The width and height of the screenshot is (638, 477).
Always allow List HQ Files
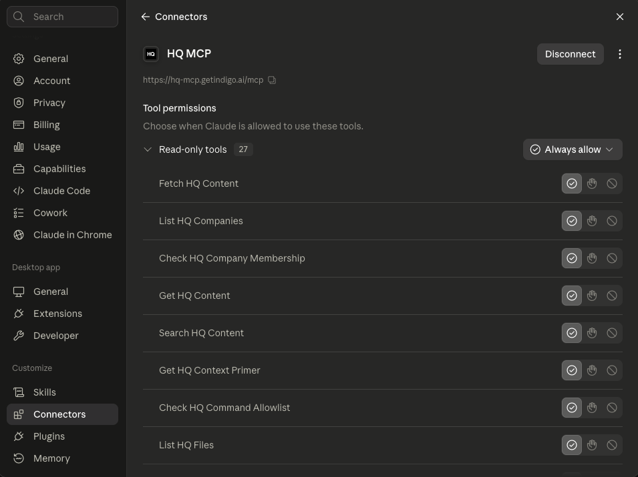coord(572,445)
